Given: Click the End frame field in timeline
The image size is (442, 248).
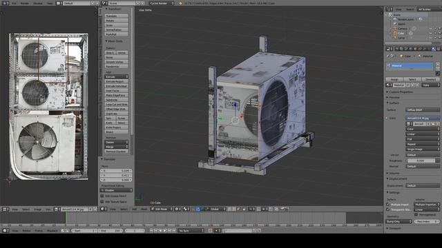Looking at the screenshot, I should point(110,231).
